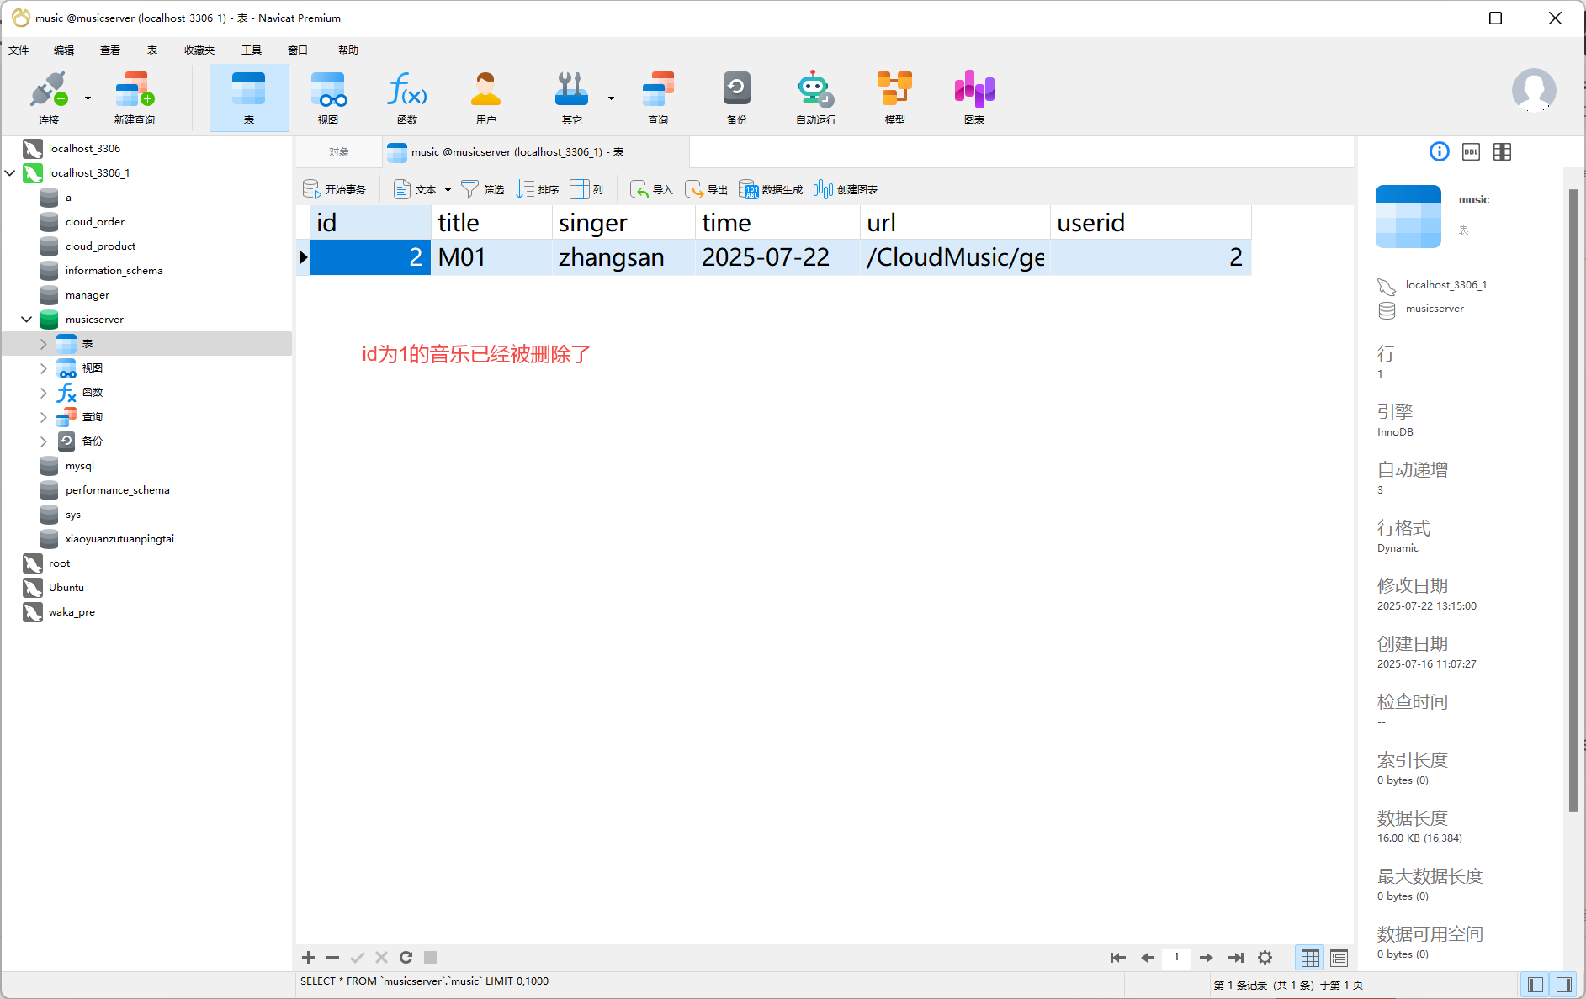Click 开始事务 button

pyautogui.click(x=335, y=189)
